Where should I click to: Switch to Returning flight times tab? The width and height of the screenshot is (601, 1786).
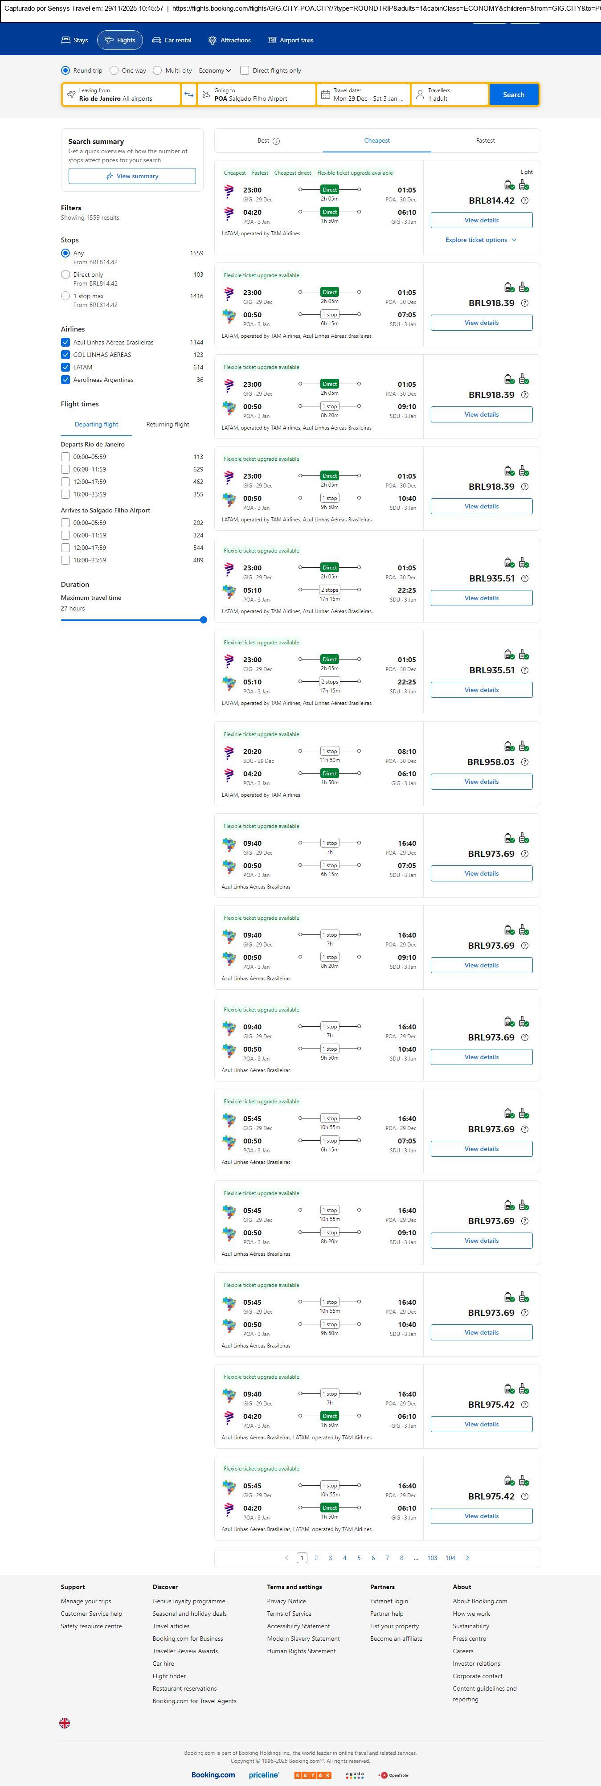click(167, 424)
